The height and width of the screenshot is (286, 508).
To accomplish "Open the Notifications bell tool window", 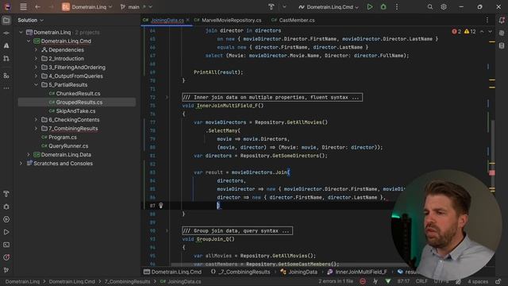I will click(x=502, y=21).
